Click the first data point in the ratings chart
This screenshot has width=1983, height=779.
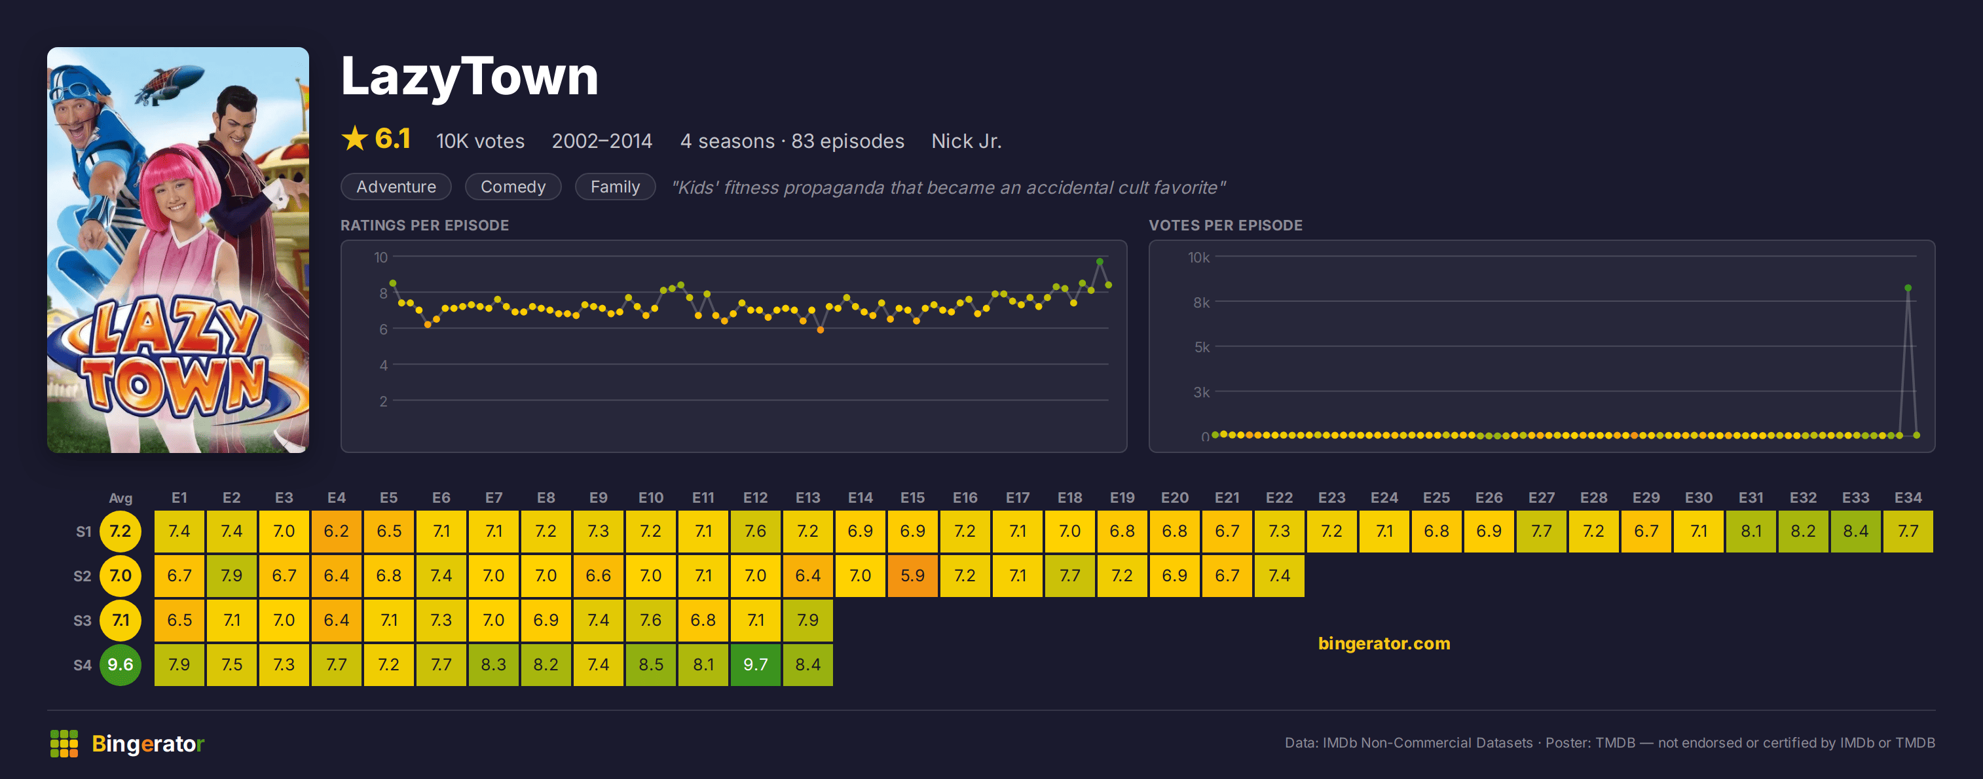pyautogui.click(x=392, y=283)
